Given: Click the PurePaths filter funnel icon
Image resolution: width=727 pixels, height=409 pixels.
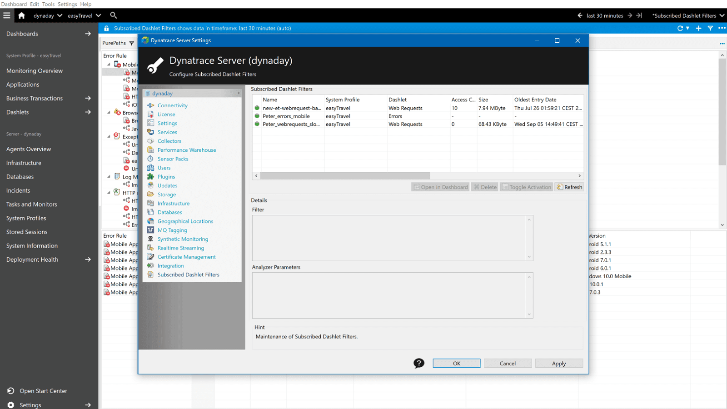Looking at the screenshot, I should (x=131, y=43).
